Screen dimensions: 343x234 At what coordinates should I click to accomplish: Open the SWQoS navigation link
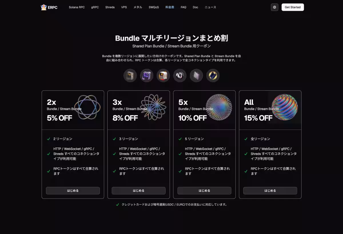(x=154, y=7)
